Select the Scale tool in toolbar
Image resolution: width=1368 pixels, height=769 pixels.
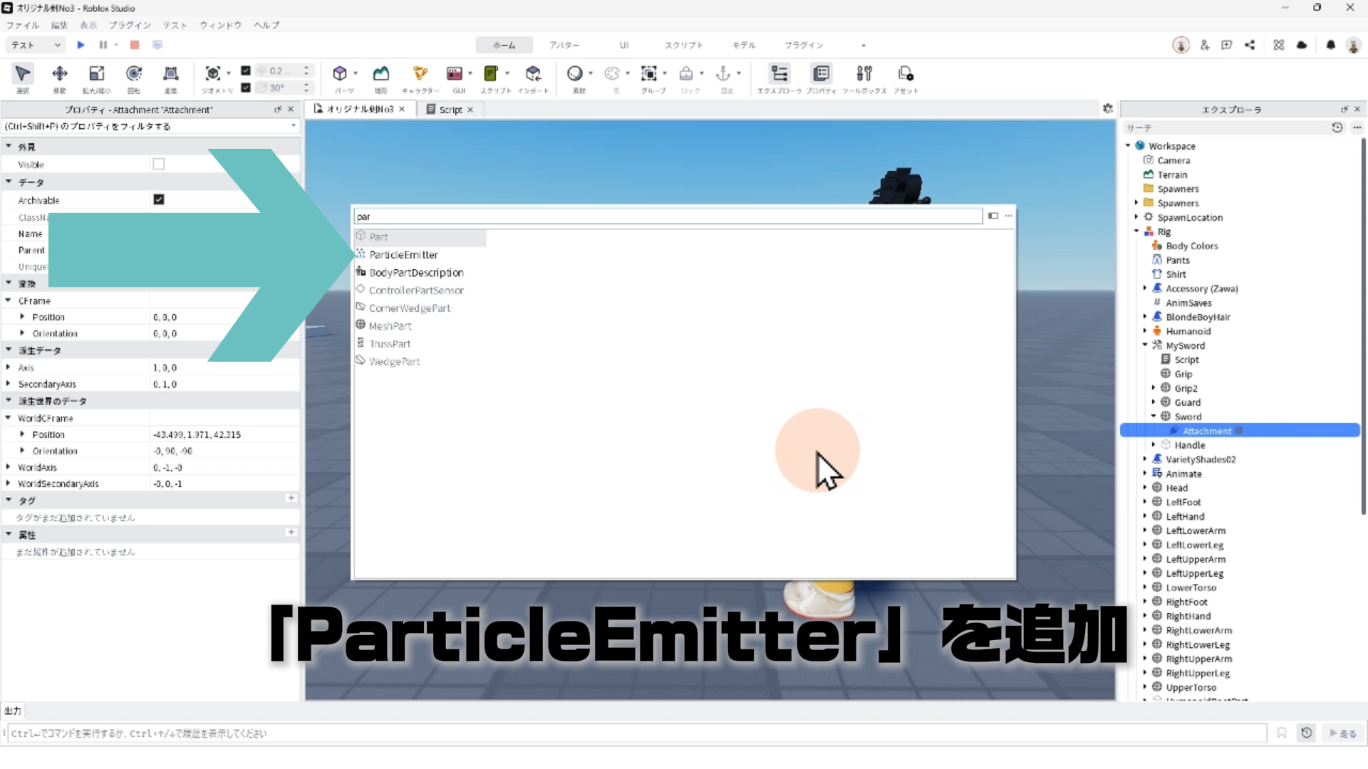[x=96, y=74]
